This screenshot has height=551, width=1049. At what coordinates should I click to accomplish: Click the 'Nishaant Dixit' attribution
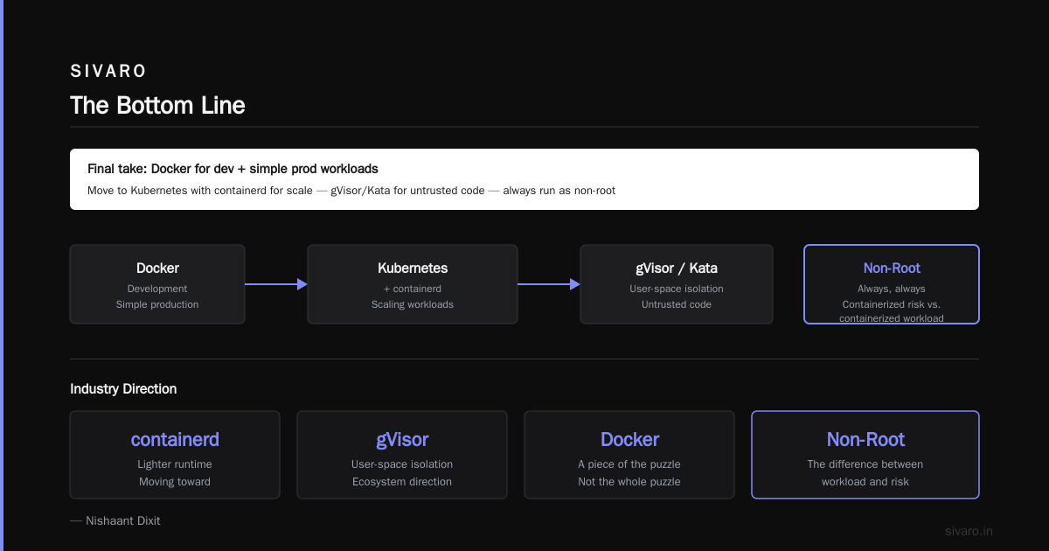(115, 520)
